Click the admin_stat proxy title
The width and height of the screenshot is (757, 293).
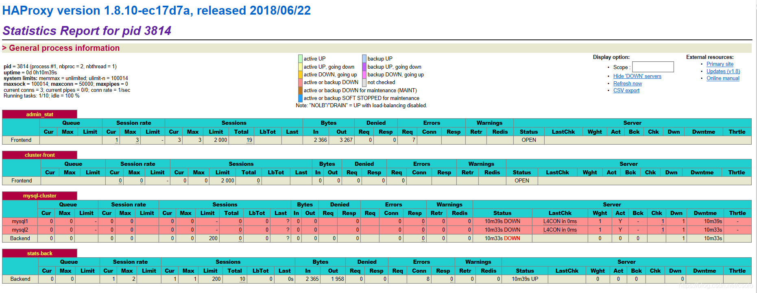39,114
